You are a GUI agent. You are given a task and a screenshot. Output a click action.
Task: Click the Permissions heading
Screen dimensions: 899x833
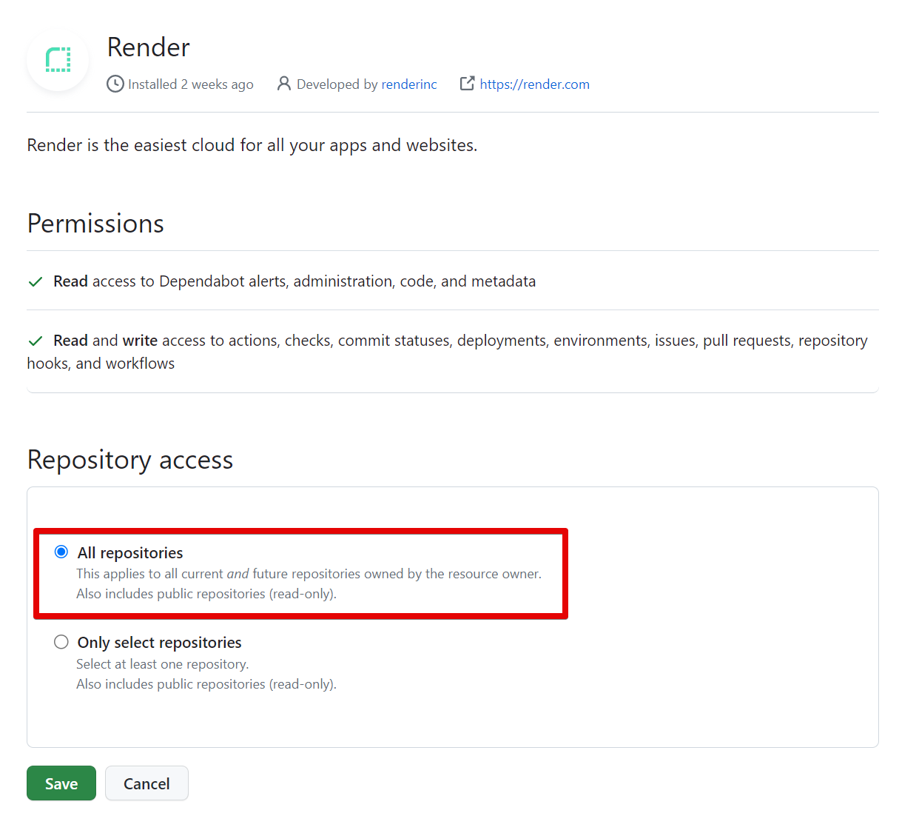point(95,224)
